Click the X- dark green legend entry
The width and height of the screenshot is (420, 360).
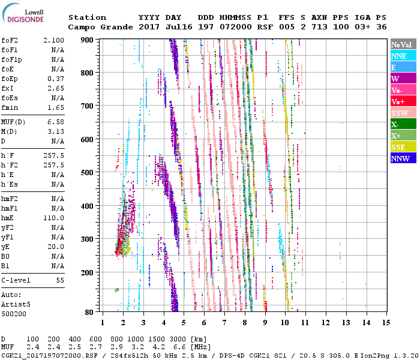coord(401,124)
